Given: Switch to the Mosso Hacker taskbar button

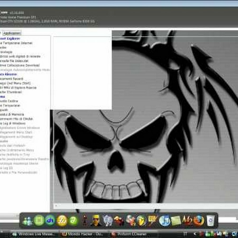Looking at the screenshot, I should (x=83, y=234).
